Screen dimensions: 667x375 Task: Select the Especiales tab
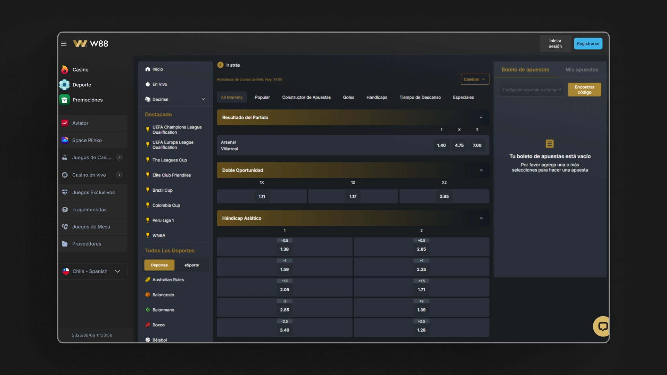(x=463, y=98)
